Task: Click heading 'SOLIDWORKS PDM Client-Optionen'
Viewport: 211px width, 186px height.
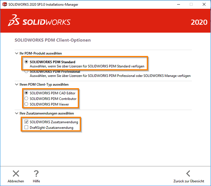Action: [x=53, y=40]
